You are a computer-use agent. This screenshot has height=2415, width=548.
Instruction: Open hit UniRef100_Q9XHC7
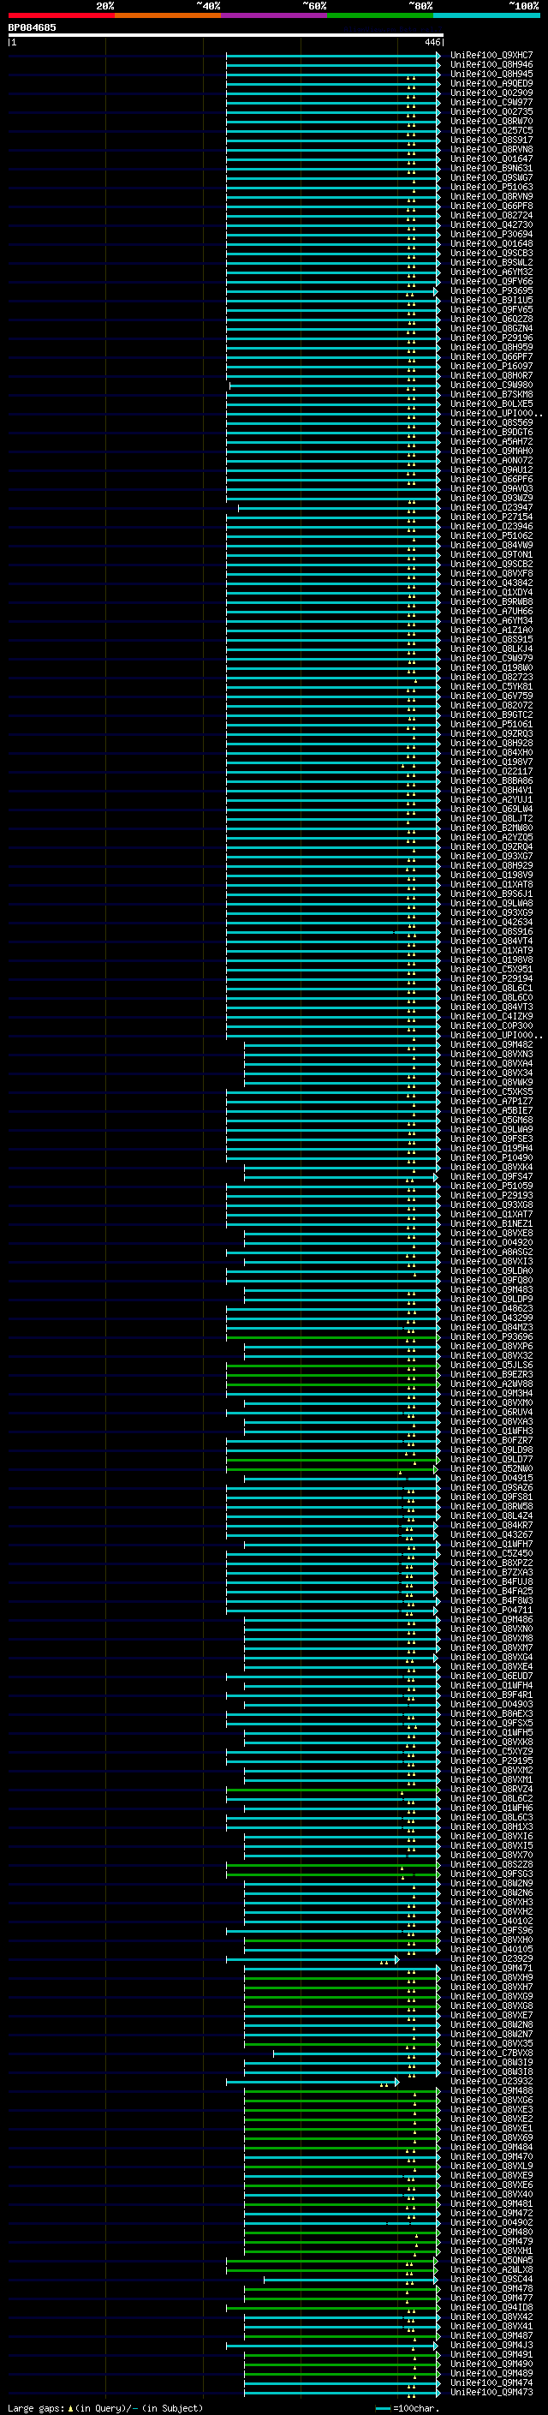click(491, 56)
